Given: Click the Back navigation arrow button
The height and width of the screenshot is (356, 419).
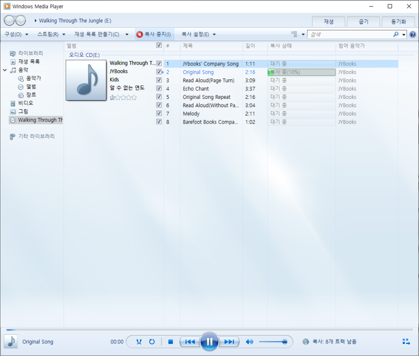Looking at the screenshot, I should [10, 20].
